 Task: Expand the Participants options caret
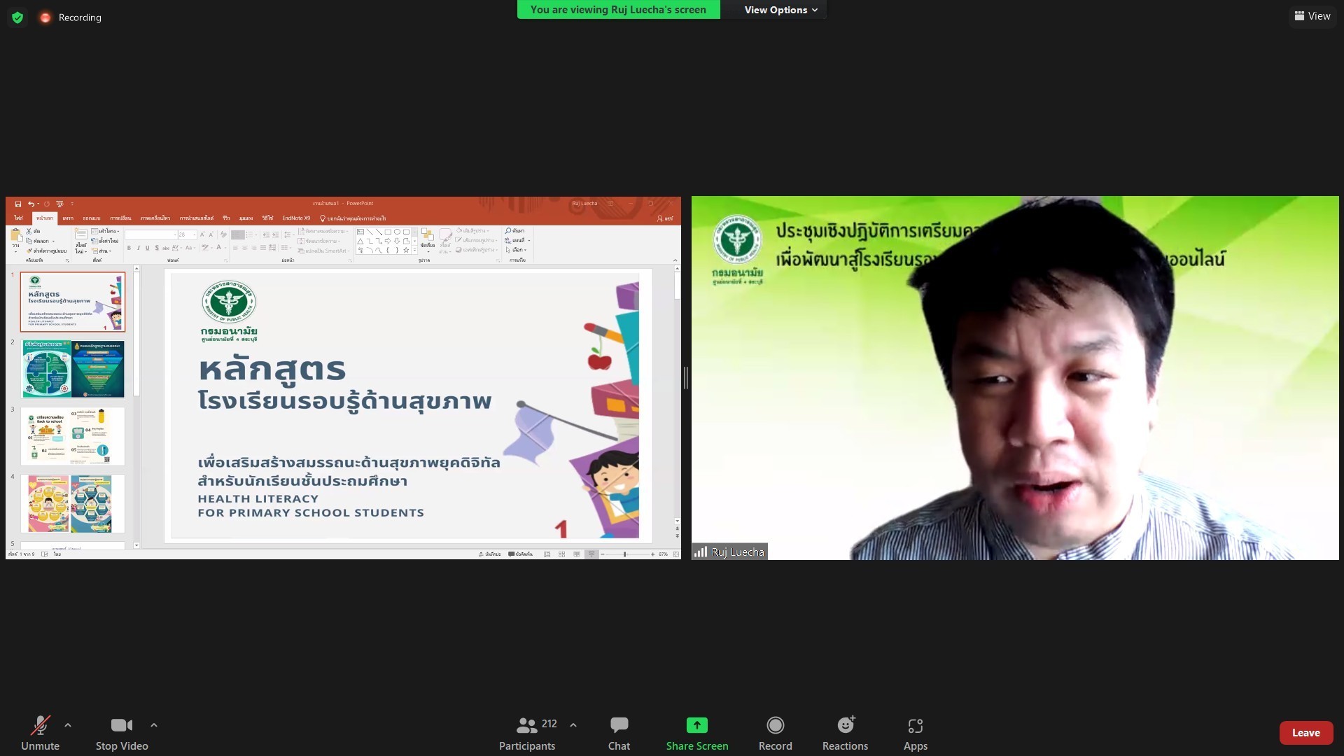pos(573,725)
